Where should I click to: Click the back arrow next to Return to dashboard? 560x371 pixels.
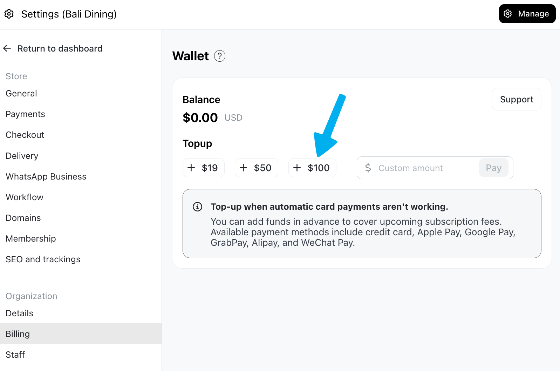(x=7, y=48)
